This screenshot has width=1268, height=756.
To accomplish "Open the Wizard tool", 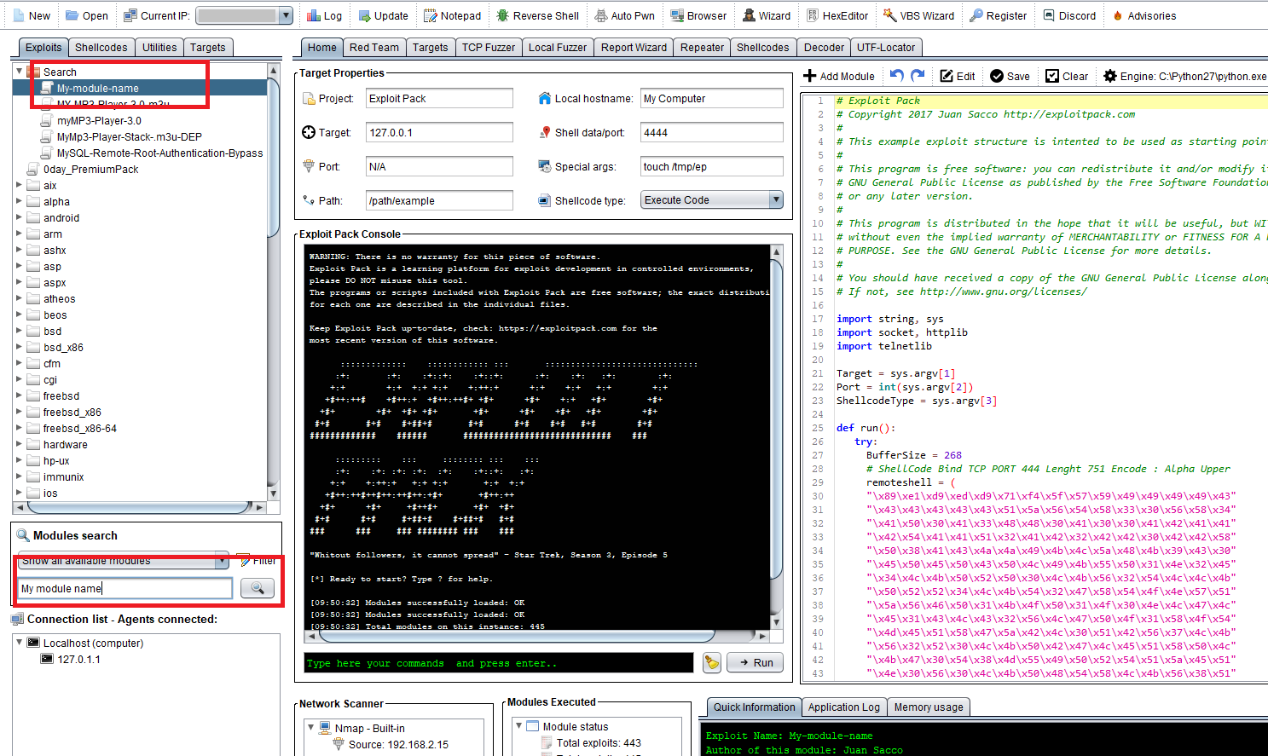I will point(767,15).
